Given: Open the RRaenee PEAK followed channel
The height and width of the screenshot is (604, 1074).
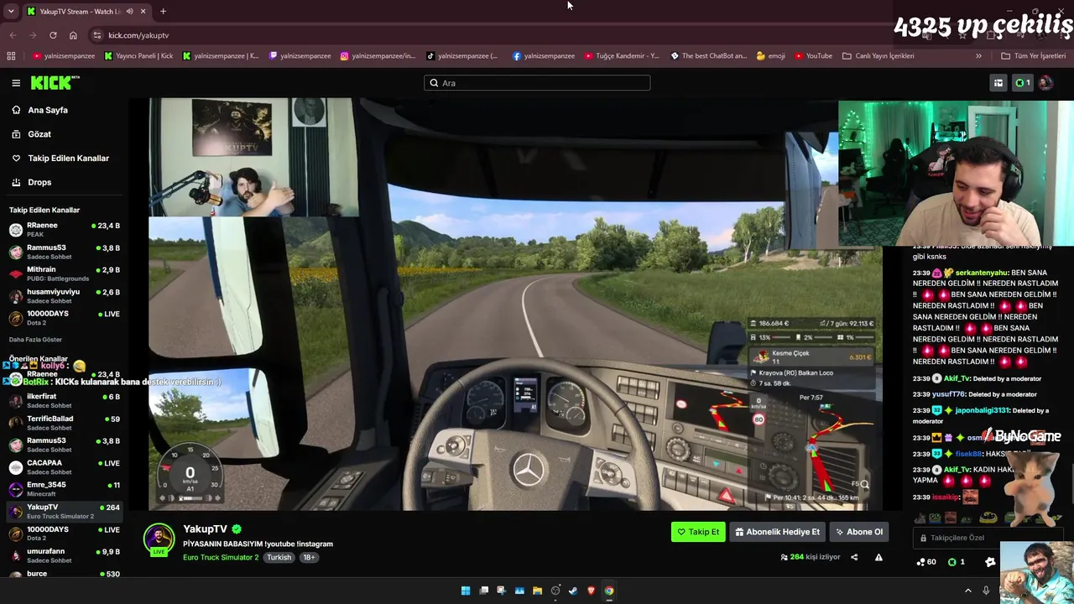Looking at the screenshot, I should 65,229.
